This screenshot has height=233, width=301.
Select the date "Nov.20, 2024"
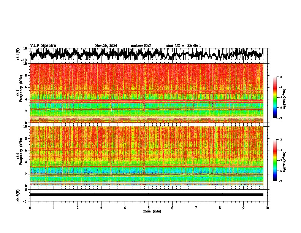tap(106, 46)
